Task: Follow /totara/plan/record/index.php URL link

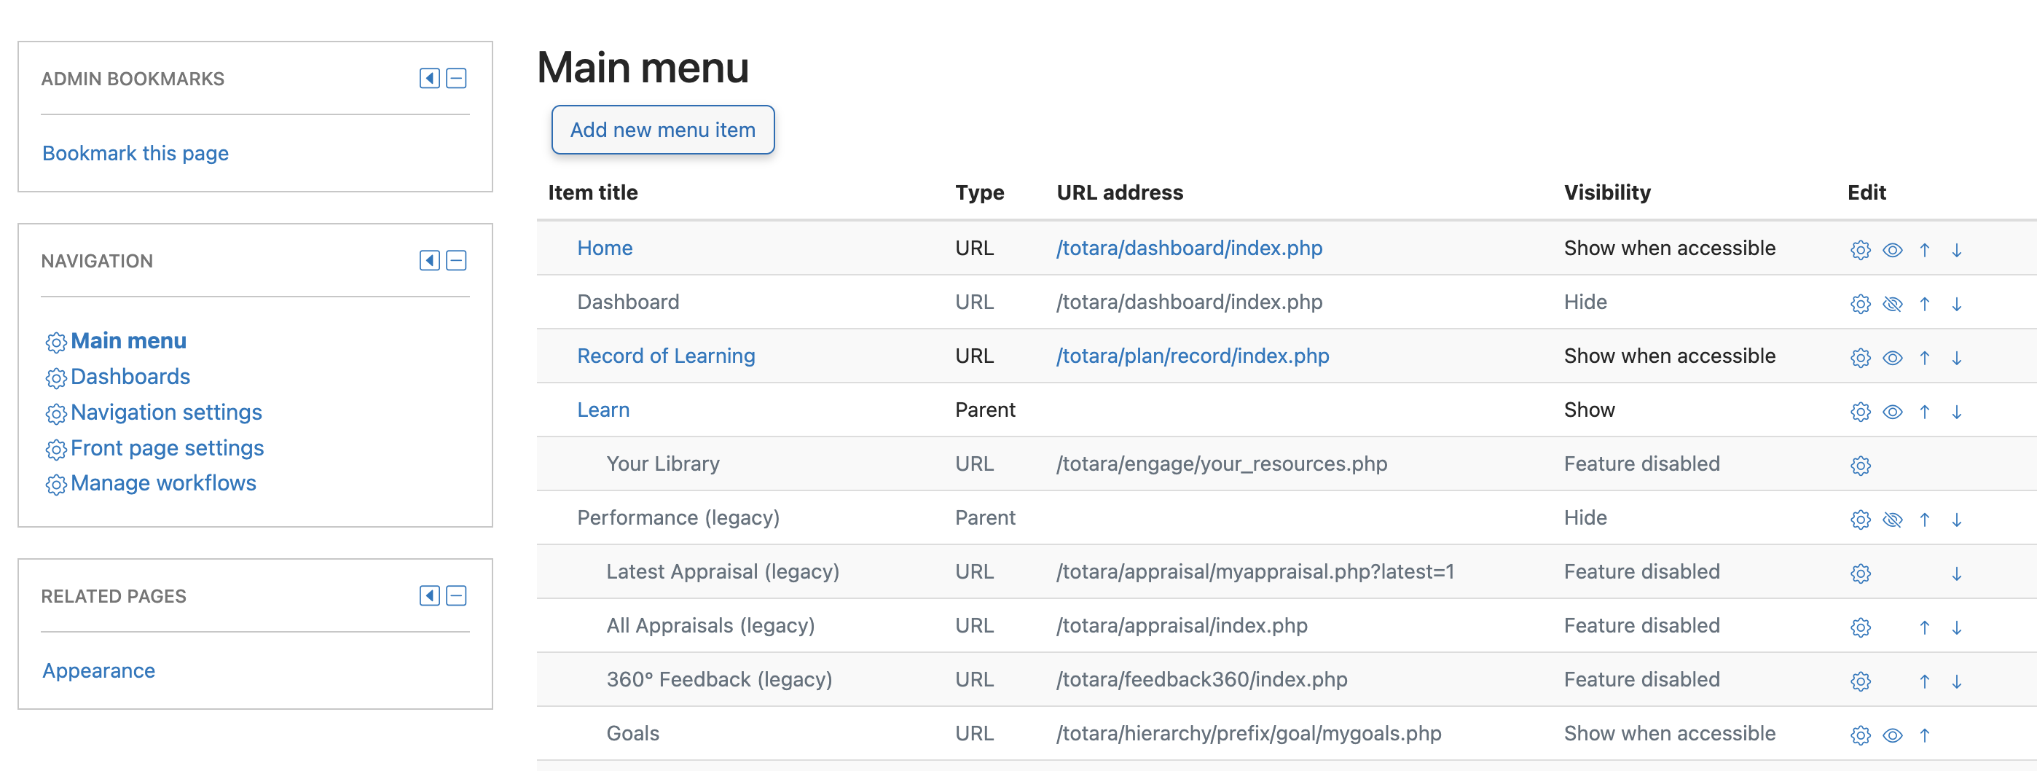Action: click(x=1193, y=356)
